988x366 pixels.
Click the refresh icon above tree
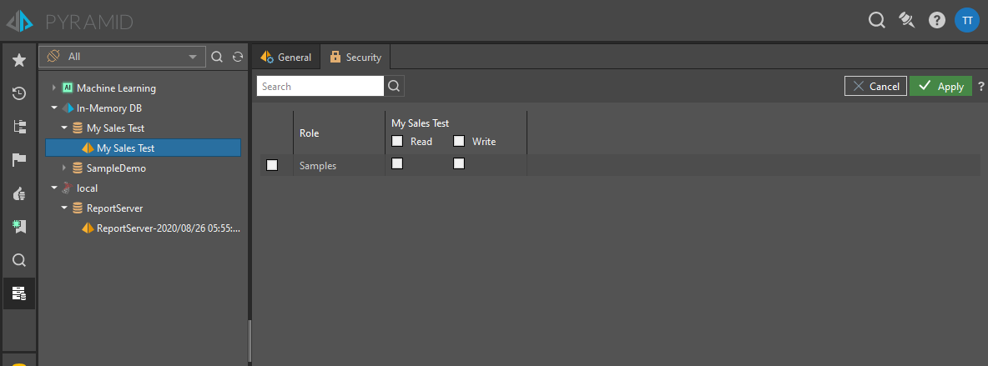click(238, 57)
